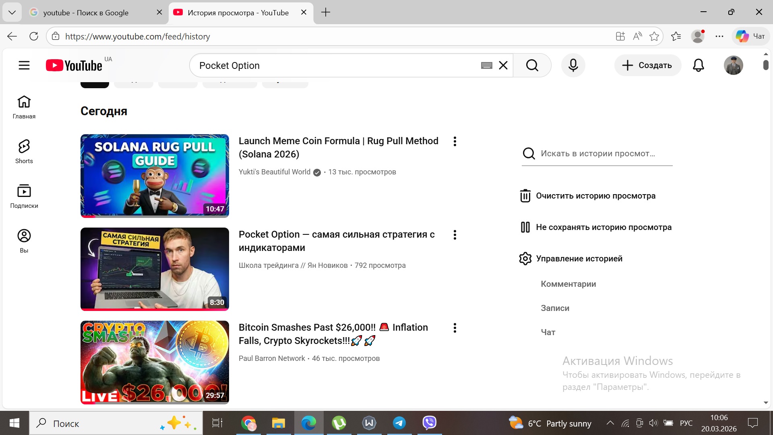Viewport: 773px width, 435px height.
Task: Open Telegram from the taskbar
Action: [399, 423]
